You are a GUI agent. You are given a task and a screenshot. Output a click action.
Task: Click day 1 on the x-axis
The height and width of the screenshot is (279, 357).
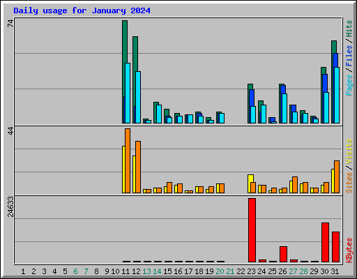click(x=23, y=271)
